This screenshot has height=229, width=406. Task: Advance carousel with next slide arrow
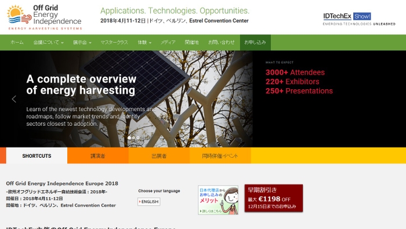click(x=240, y=99)
